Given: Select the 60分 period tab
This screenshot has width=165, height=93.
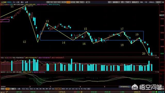Looking at the screenshot, I should coord(59,2).
